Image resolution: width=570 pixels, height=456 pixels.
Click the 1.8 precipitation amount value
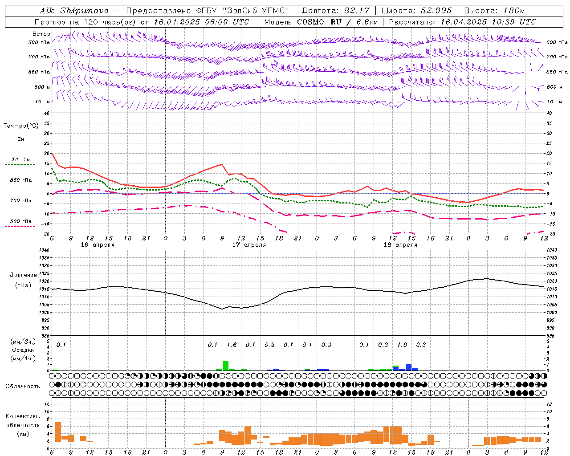click(402, 345)
